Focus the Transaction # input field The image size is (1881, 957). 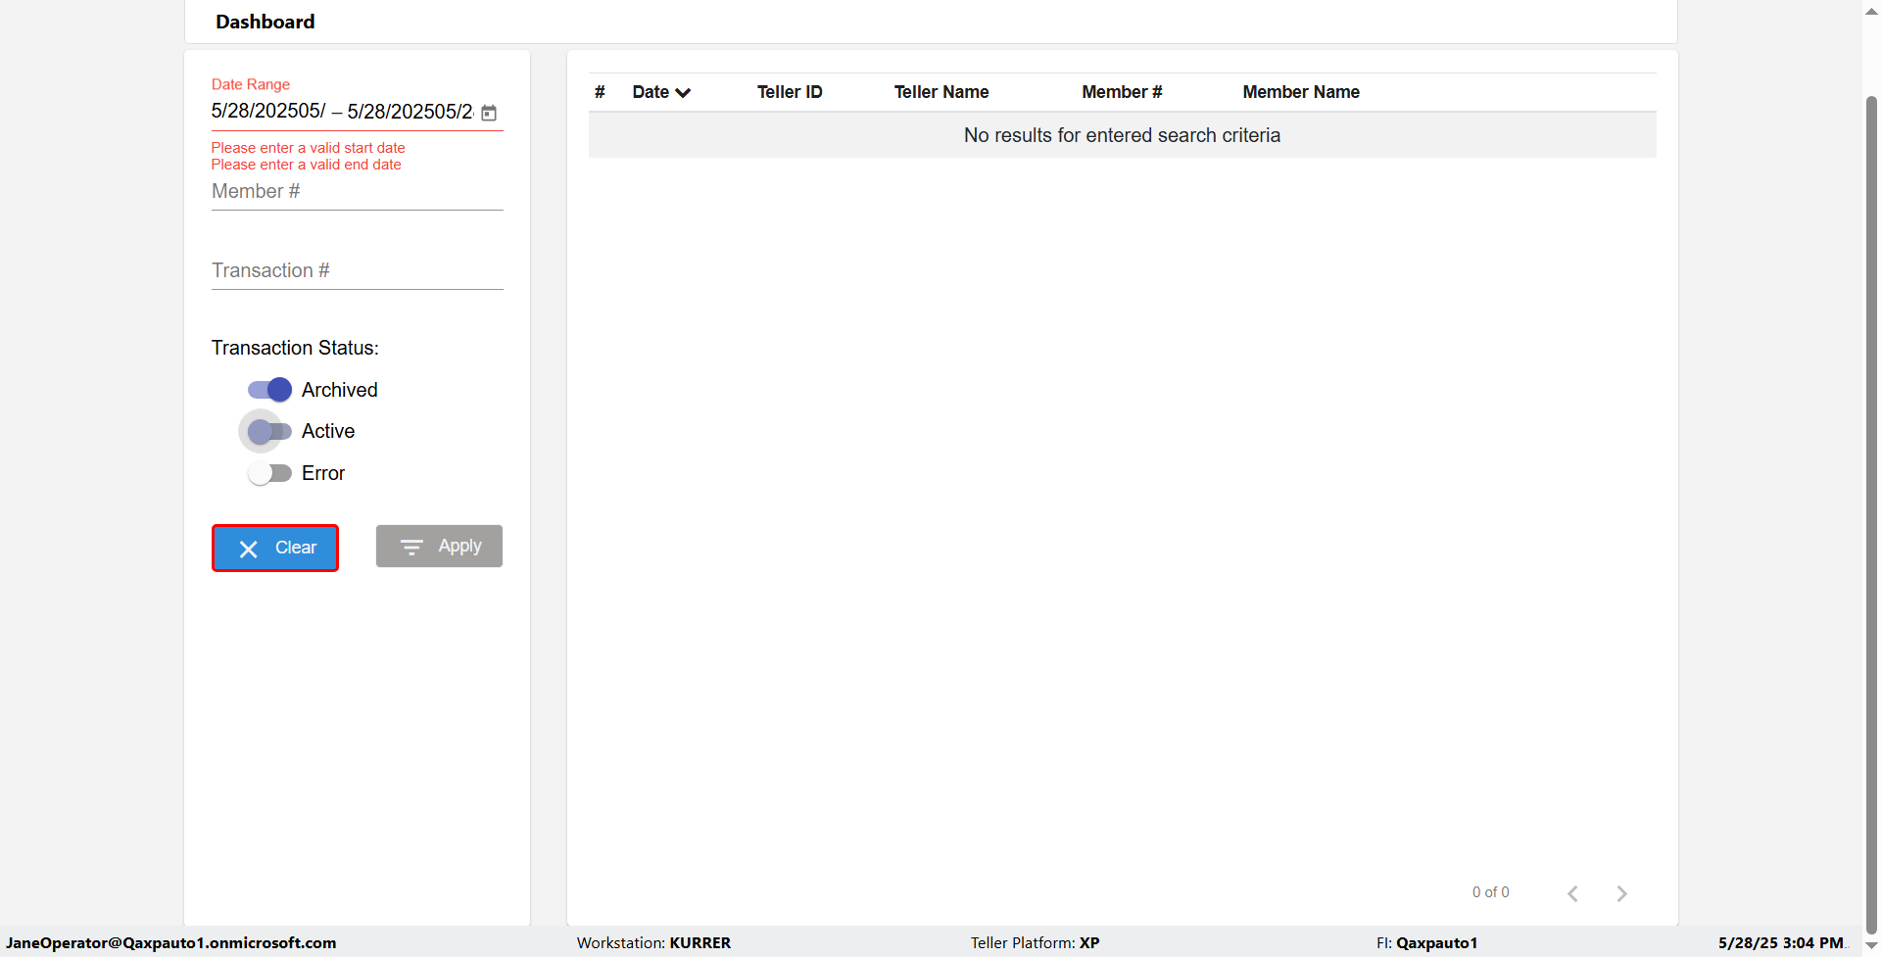(x=358, y=271)
